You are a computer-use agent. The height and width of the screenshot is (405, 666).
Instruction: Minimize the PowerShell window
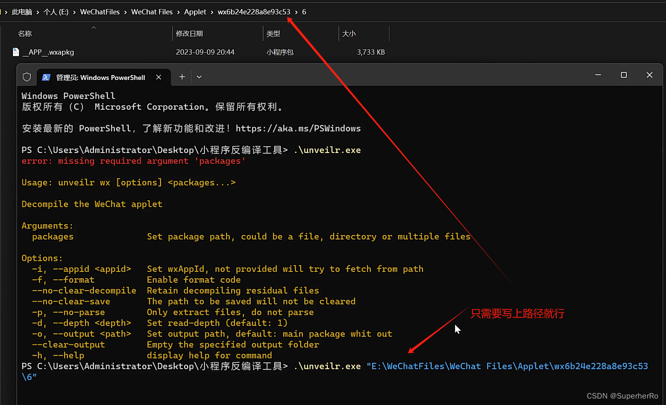coord(598,75)
